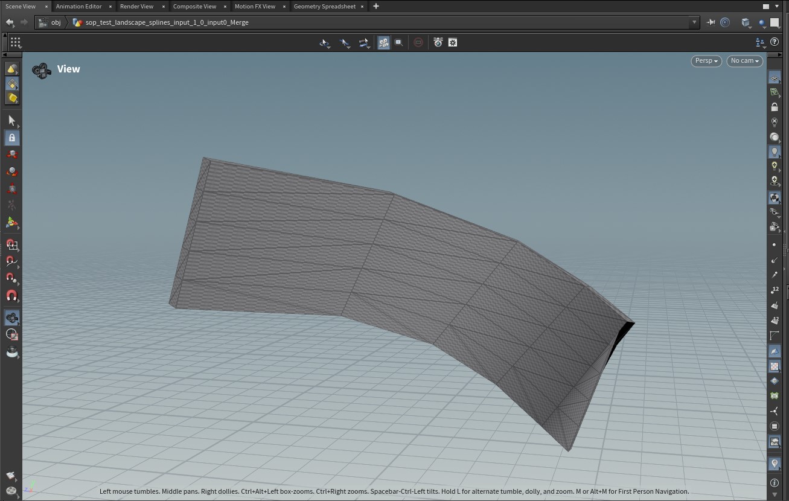Click the pin icon beside the path bar

pyautogui.click(x=711, y=22)
